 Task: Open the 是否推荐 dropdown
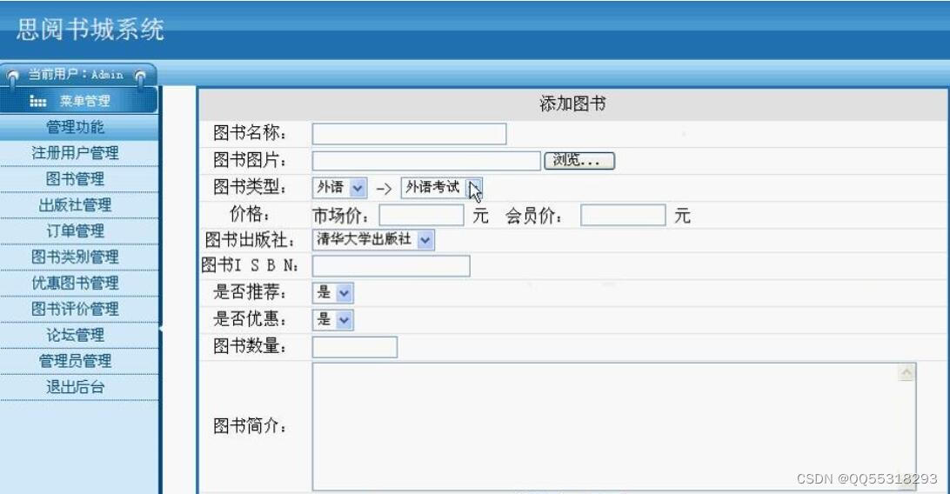(x=332, y=293)
